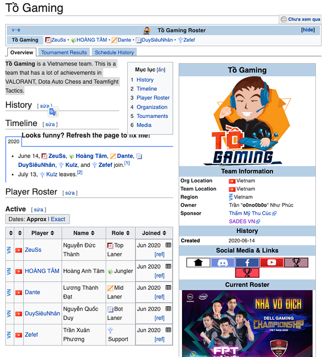Open calendar icon in ZeuSs Joined cell
Viewport: 324px width, 357px height.
(168, 245)
